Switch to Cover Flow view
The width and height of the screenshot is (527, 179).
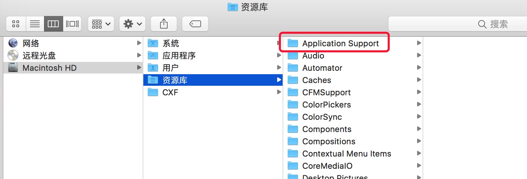(72, 24)
